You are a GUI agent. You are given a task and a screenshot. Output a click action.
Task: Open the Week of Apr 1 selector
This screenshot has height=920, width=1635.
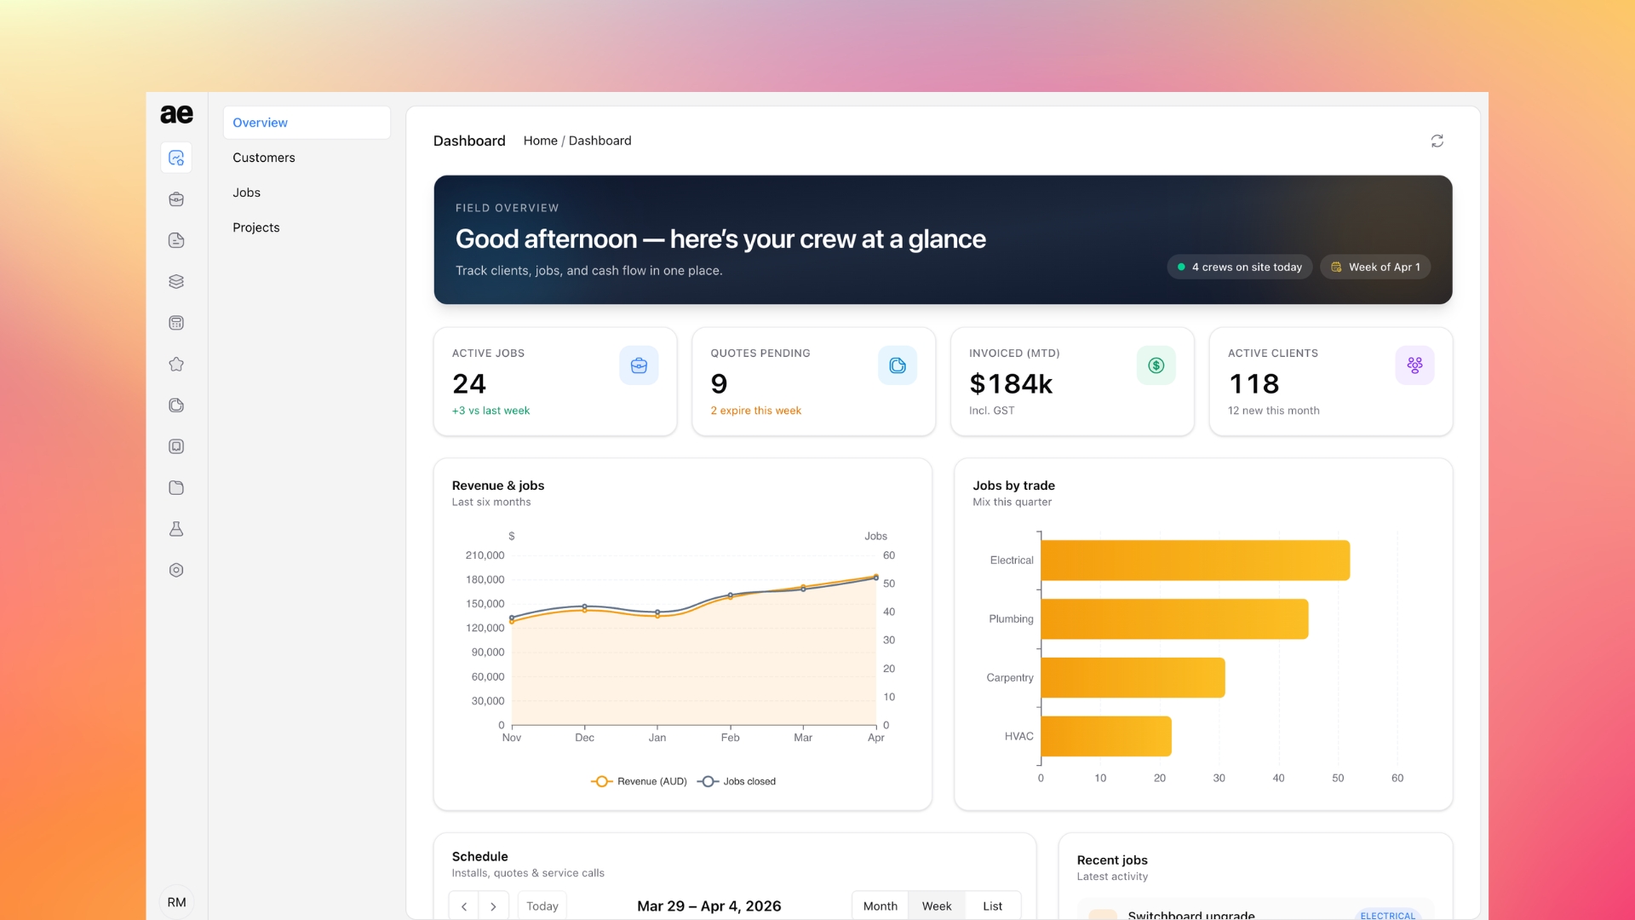[x=1375, y=267]
